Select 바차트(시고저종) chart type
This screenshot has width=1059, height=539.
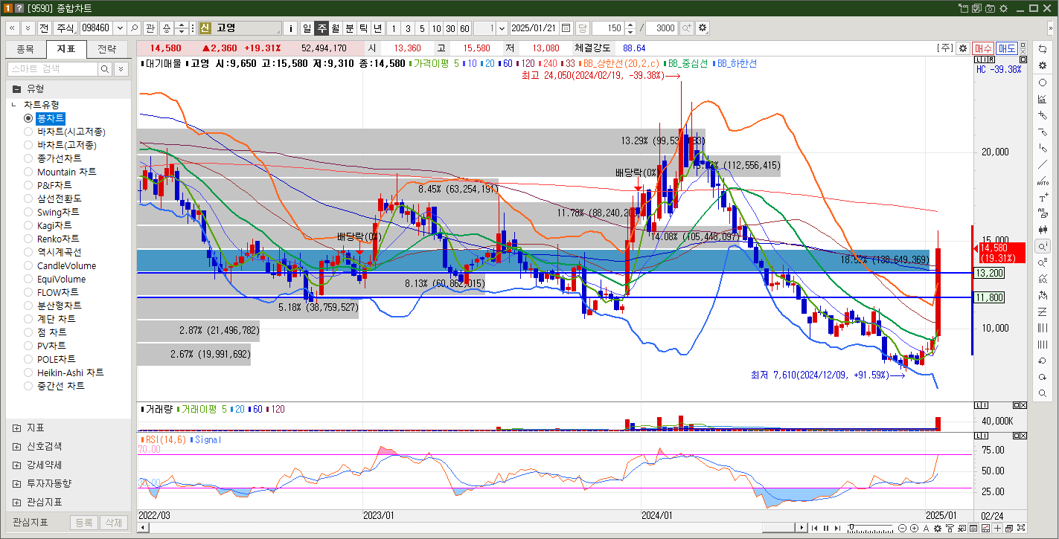point(65,132)
